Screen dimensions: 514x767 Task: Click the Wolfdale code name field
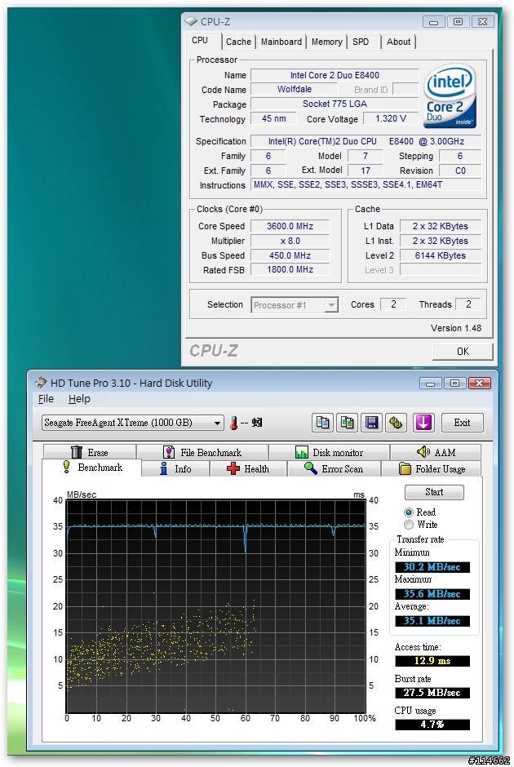294,89
